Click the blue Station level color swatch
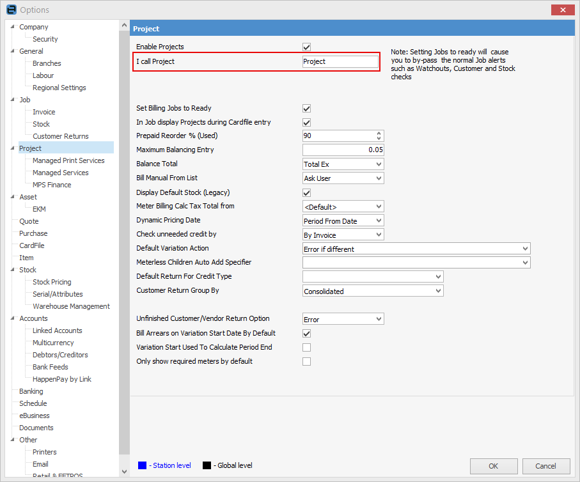Screen dimensions: 580x482 [142, 465]
